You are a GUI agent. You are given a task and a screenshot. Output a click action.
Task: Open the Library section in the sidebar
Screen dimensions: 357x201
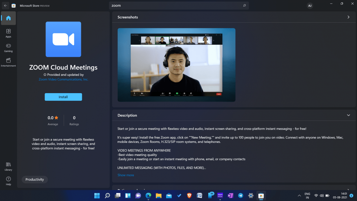tap(8, 166)
